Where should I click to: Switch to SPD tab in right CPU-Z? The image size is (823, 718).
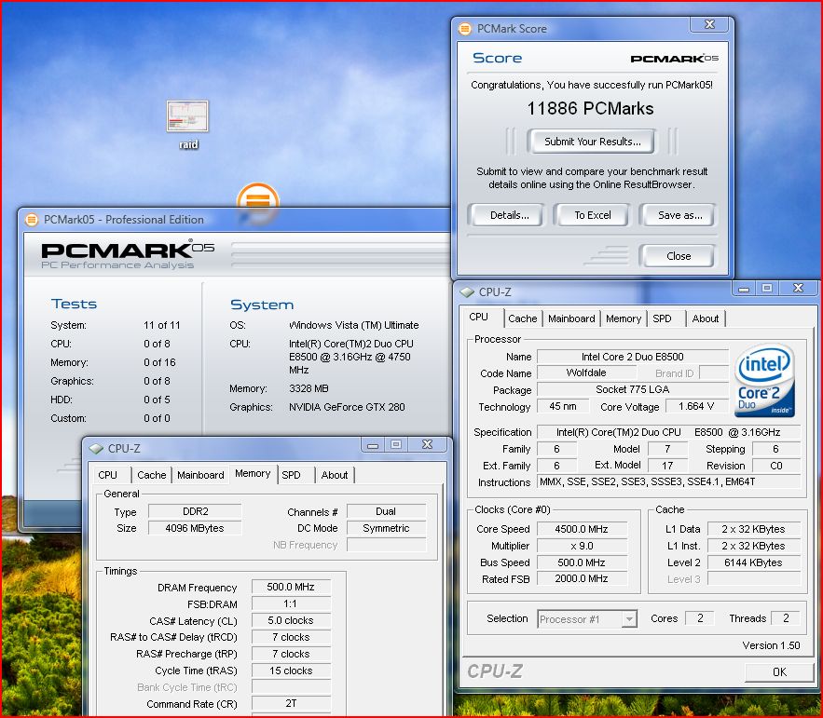(663, 318)
